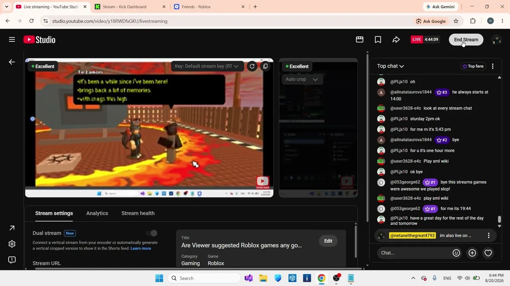Expand the Top chat dropdown
Viewport: 510px width, 286px height.
[x=390, y=66]
